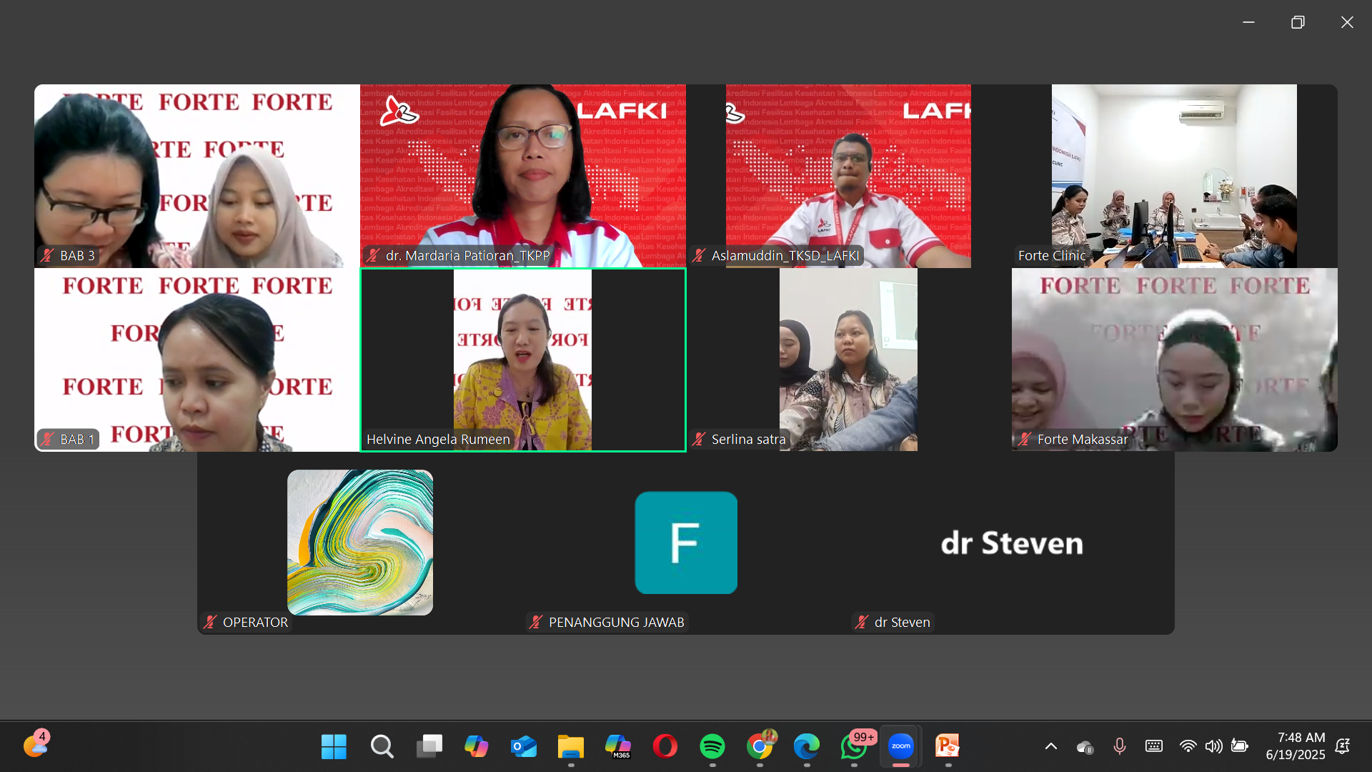Open Microsoft Edge from the taskbar

807,746
